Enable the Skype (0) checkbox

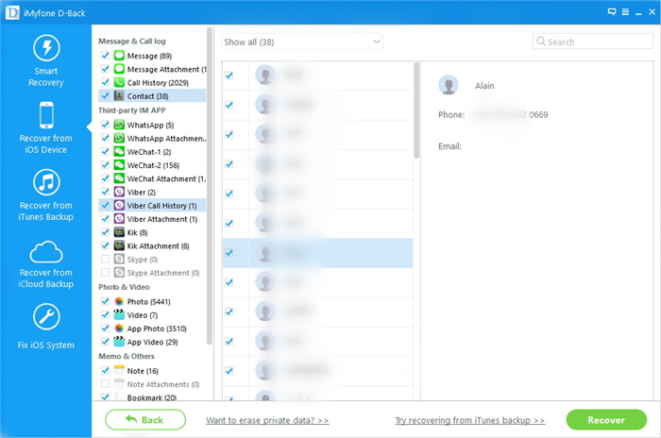(105, 259)
